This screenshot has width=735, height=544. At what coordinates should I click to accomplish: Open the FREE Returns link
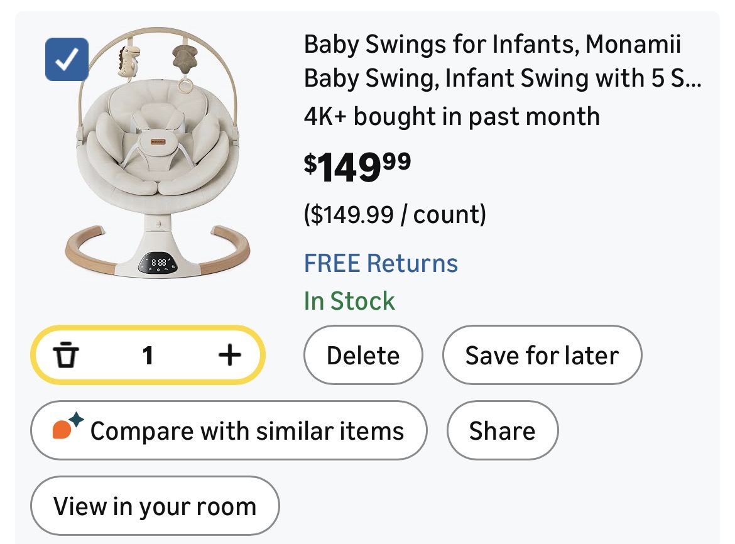click(381, 263)
